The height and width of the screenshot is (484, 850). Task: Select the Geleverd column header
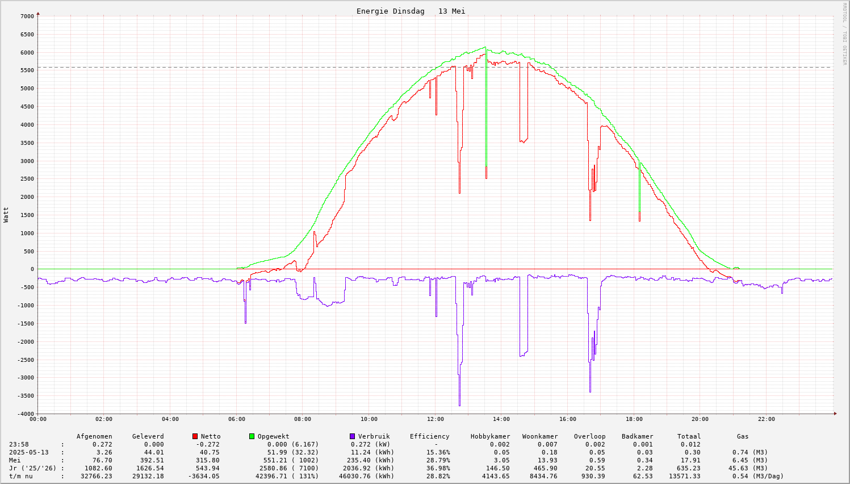coord(148,436)
